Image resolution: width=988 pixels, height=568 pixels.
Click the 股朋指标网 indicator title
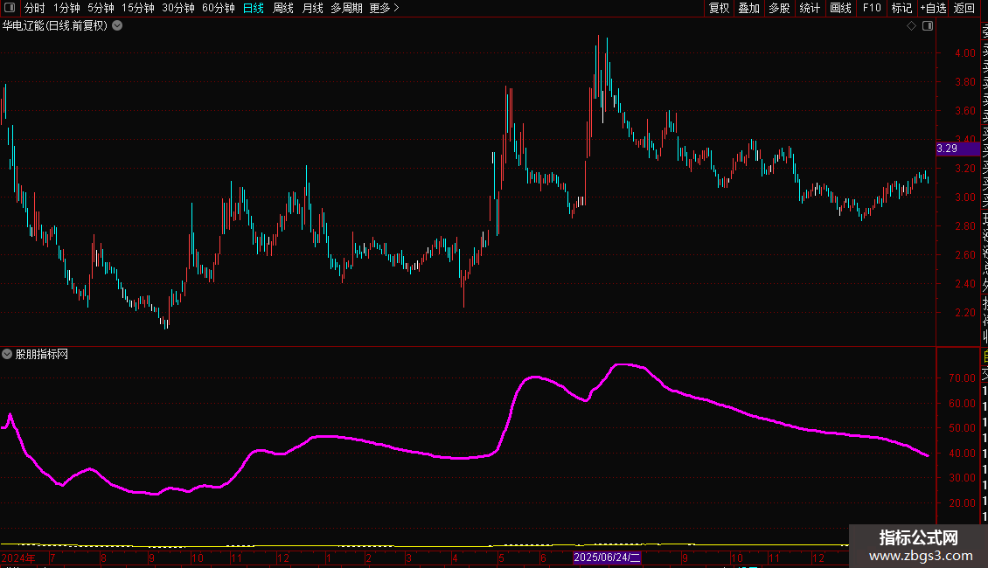click(42, 355)
